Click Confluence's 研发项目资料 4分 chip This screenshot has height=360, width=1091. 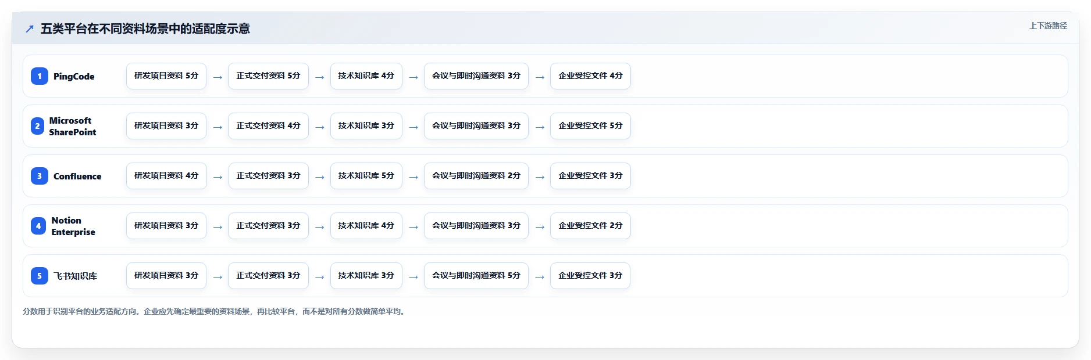tap(166, 176)
